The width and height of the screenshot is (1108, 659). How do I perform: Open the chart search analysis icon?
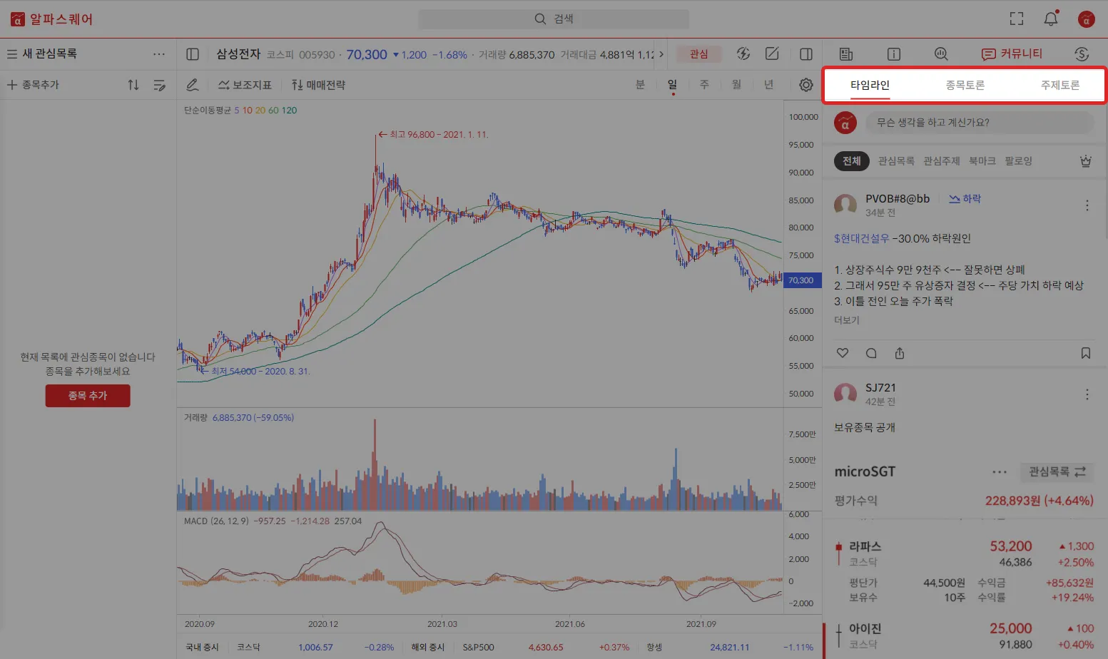(x=941, y=54)
